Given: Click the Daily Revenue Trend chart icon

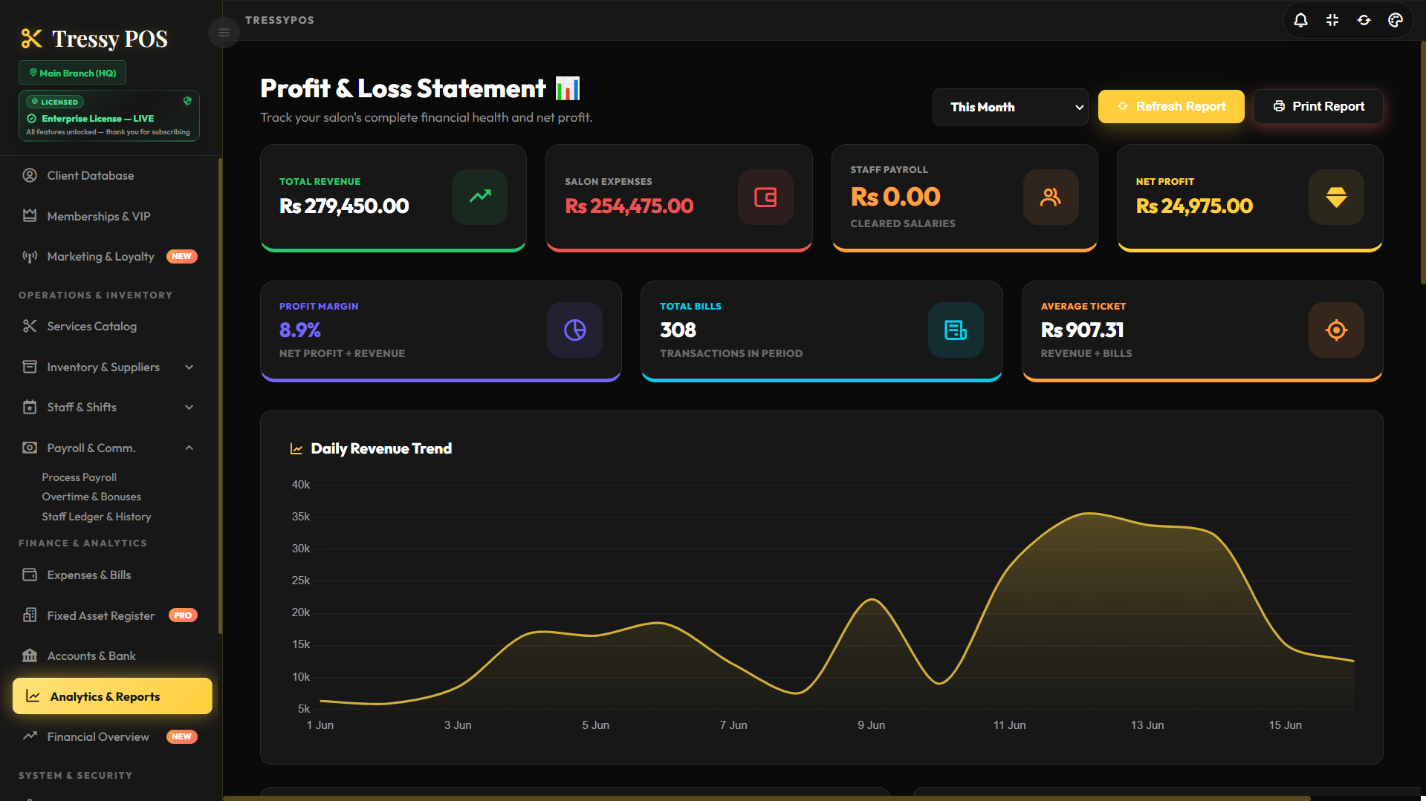Looking at the screenshot, I should (296, 448).
